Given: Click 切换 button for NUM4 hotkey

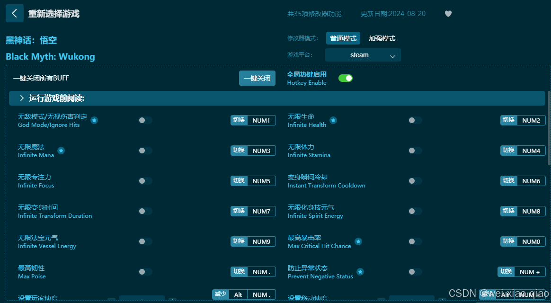Looking at the screenshot, I should (509, 151).
